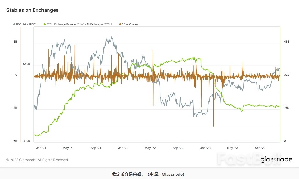Click the Glassnode source caption below chart
Viewport: 299px width, 179px height.
148,174
